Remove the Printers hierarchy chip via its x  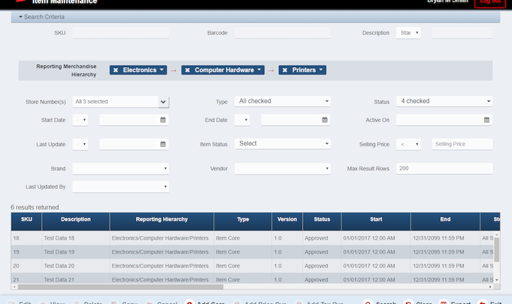coord(285,70)
